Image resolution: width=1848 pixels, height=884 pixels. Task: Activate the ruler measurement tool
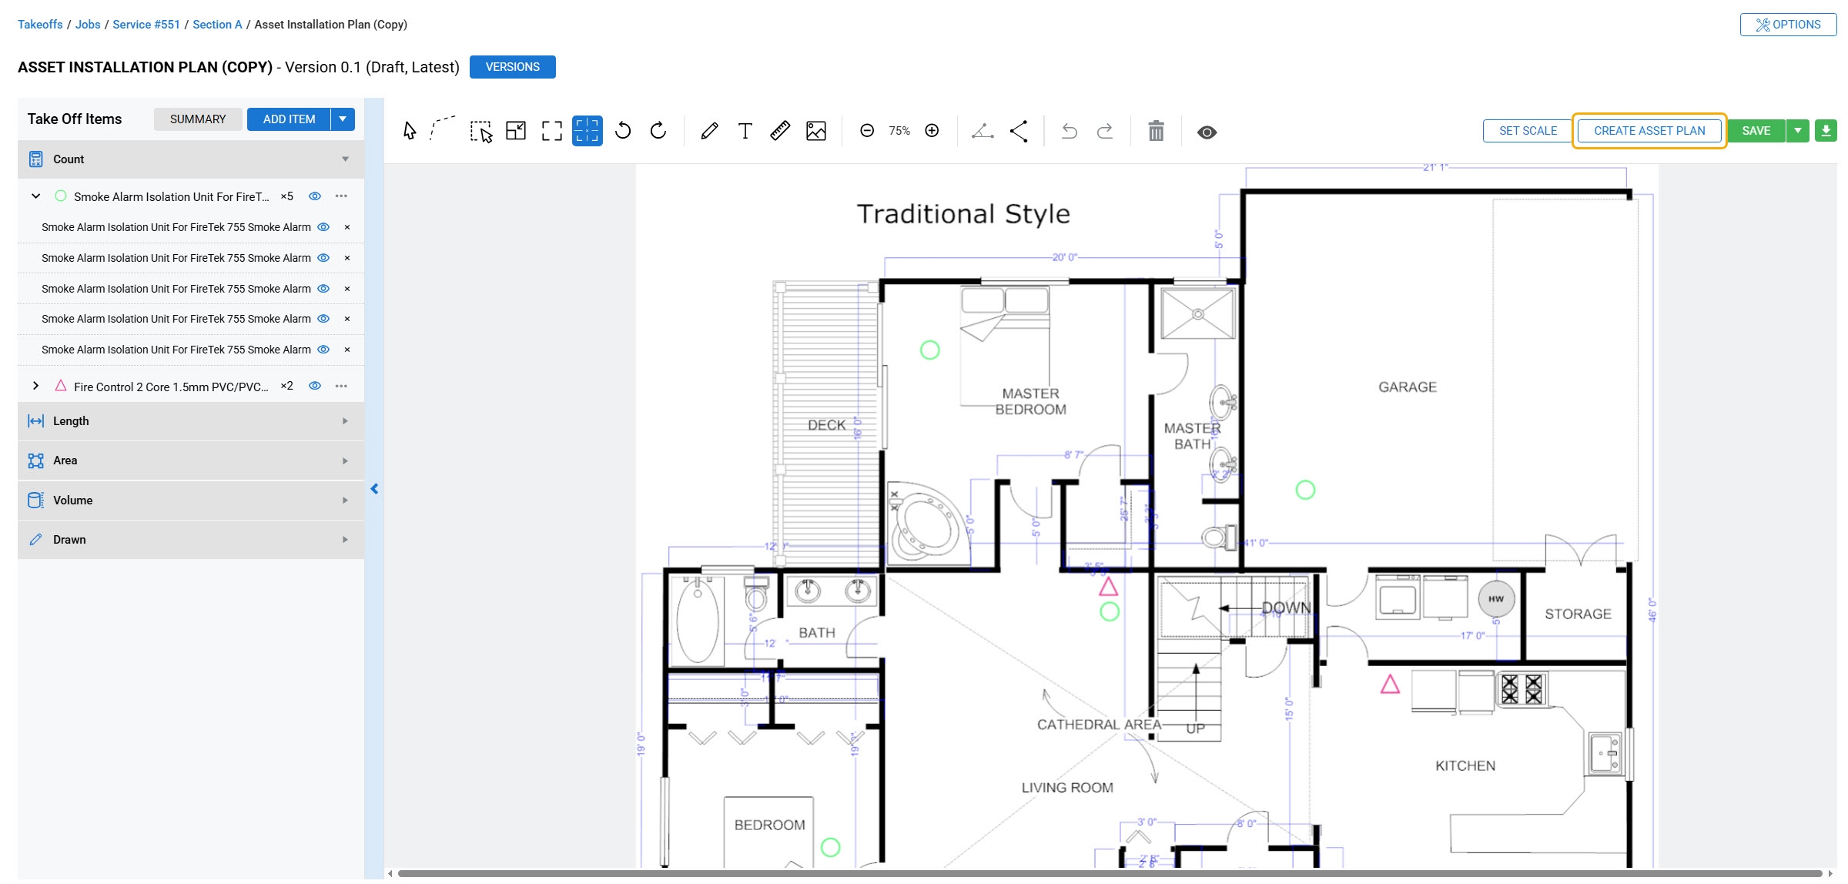780,131
